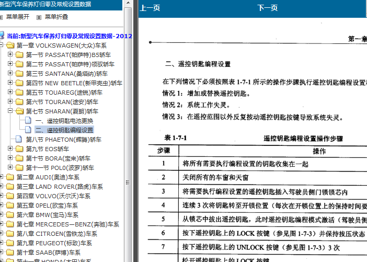Click the list icon beside 菜单折叠
This screenshot has width=367, height=262.
[39, 17]
